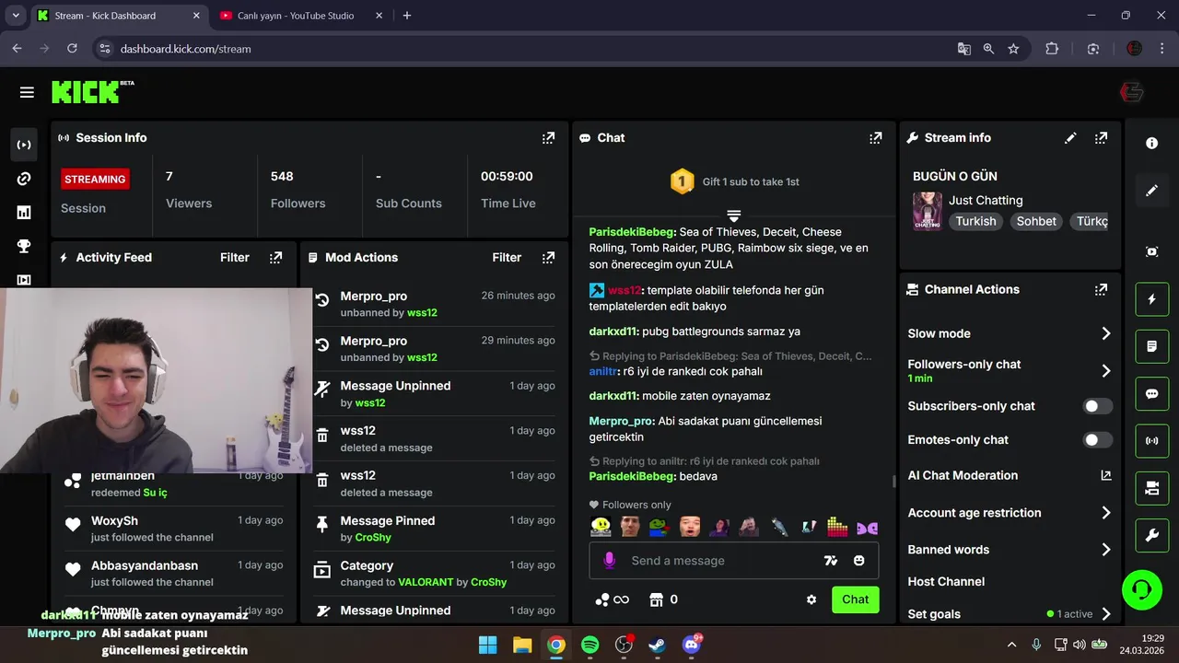The image size is (1179, 663).
Task: Open the channel points infinity icon
Action: [x=612, y=599]
